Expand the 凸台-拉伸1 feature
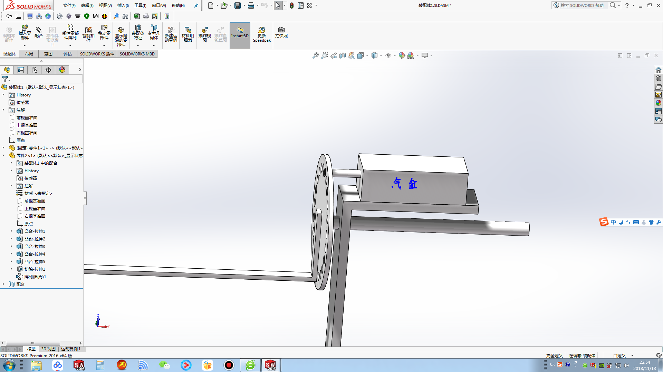Screen dimensions: 663x372 click(11, 231)
